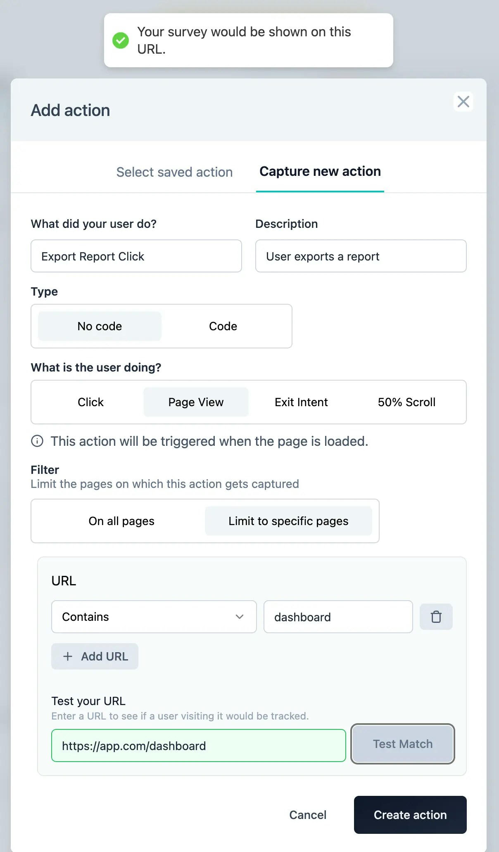499x852 pixels.
Task: Select the 50% Scroll trigger
Action: (x=406, y=402)
